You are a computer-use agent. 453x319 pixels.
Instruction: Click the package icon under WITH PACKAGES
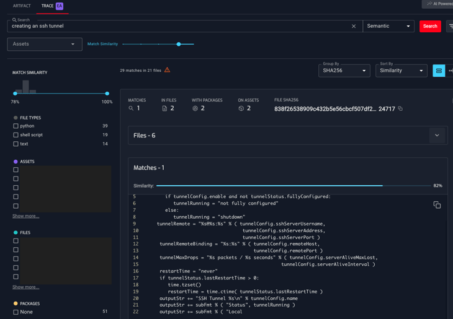coord(195,108)
